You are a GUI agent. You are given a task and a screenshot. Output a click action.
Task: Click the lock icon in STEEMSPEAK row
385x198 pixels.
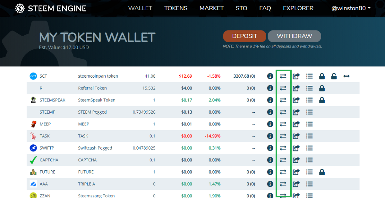pos(322,100)
